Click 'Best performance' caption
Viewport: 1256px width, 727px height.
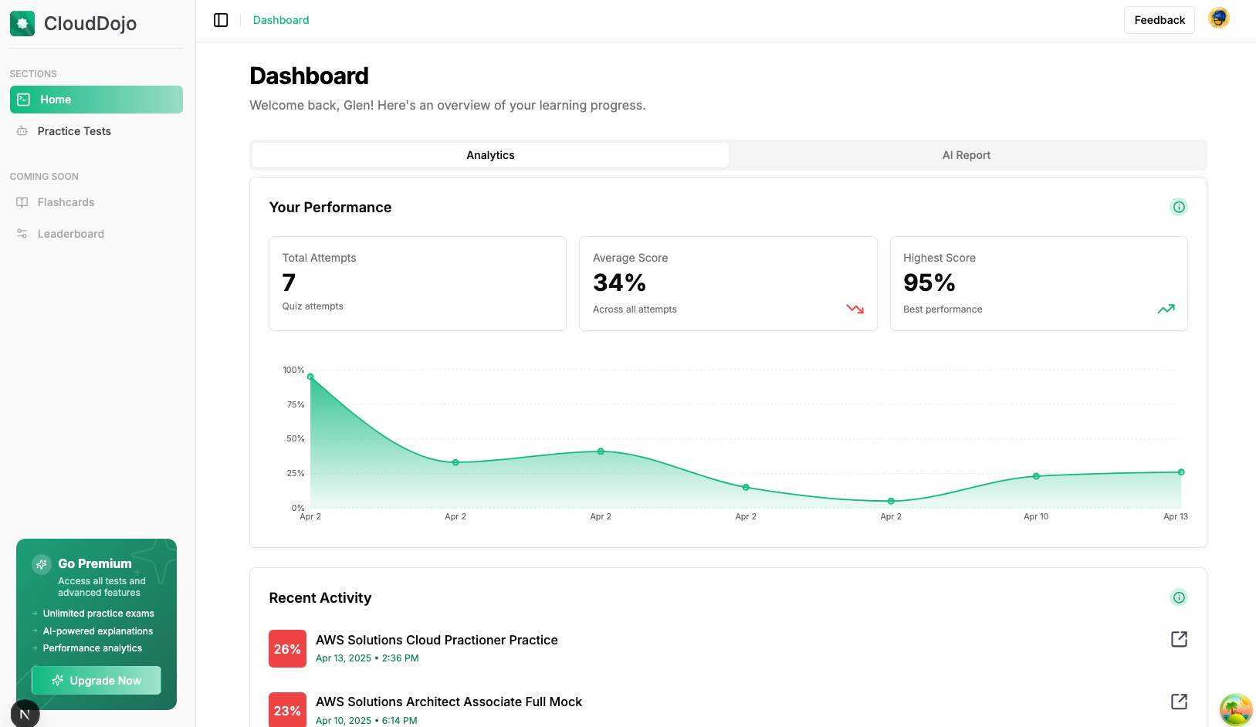[x=943, y=309]
